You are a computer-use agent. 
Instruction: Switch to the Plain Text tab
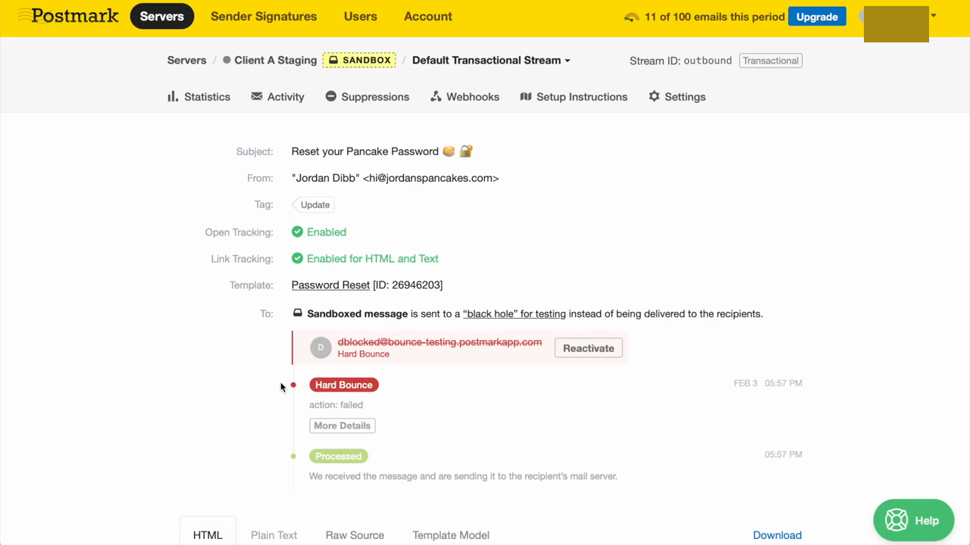pyautogui.click(x=274, y=535)
